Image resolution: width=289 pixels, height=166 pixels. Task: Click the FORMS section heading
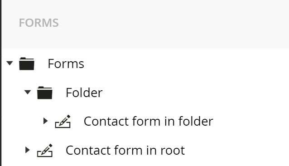(x=39, y=23)
